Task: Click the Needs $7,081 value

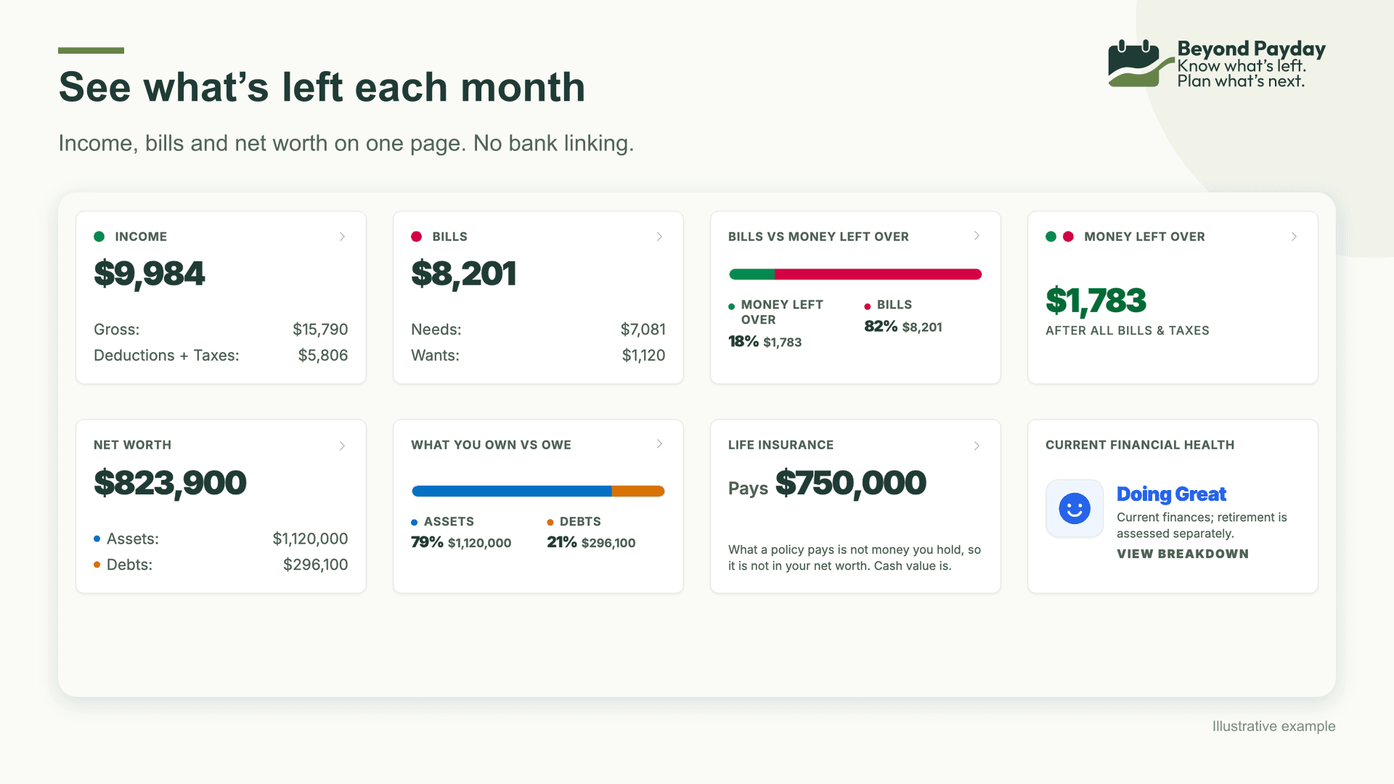Action: (643, 330)
